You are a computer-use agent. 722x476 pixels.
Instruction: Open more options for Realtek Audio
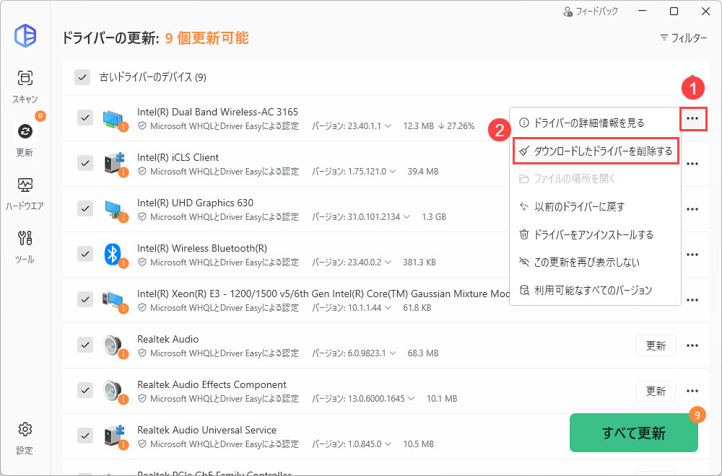click(692, 345)
